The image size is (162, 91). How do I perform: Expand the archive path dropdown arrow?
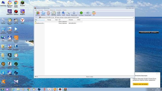tap(133, 17)
